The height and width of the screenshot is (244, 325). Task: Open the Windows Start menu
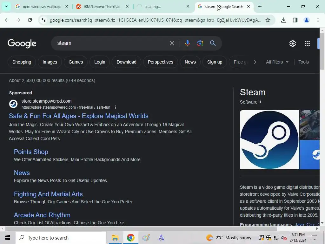point(8,238)
